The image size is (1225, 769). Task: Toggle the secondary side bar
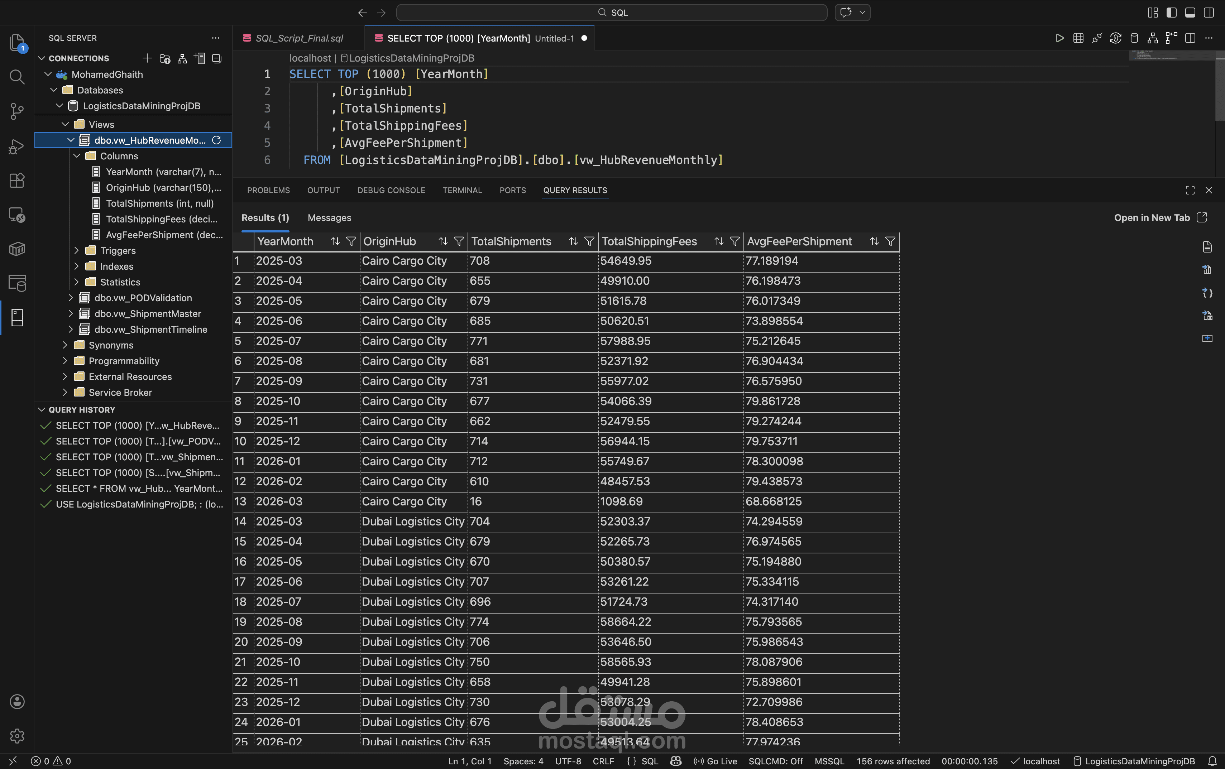[1209, 13]
